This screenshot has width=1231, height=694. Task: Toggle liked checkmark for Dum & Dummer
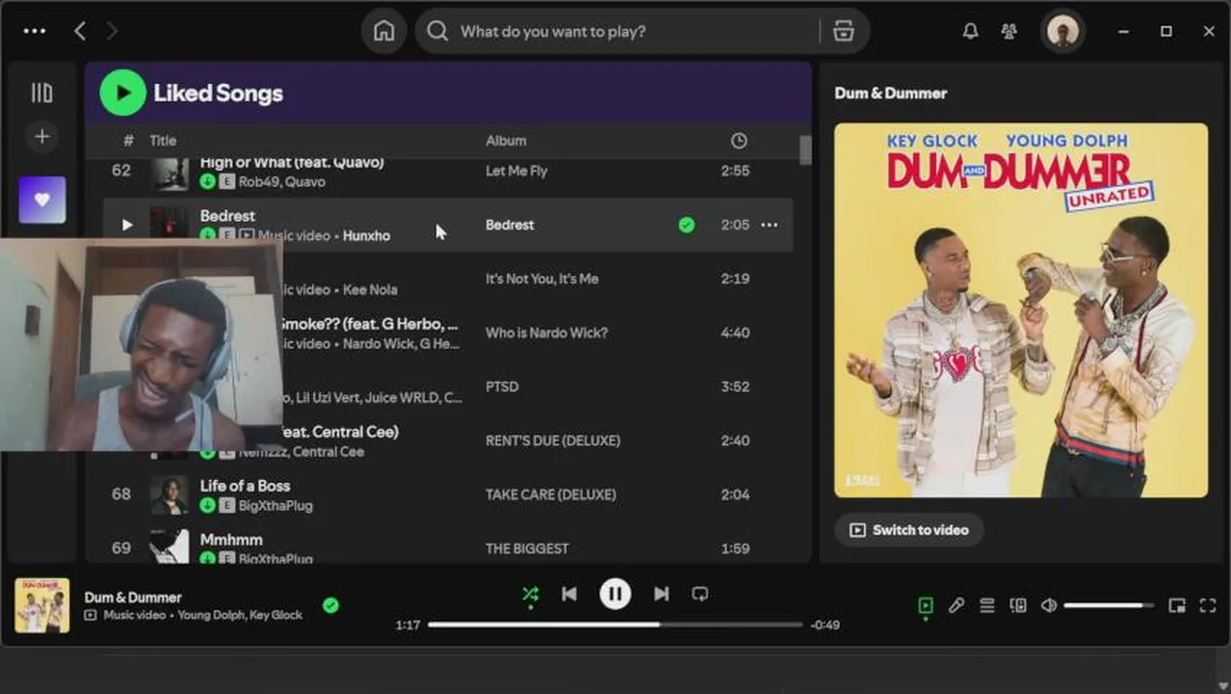(330, 605)
